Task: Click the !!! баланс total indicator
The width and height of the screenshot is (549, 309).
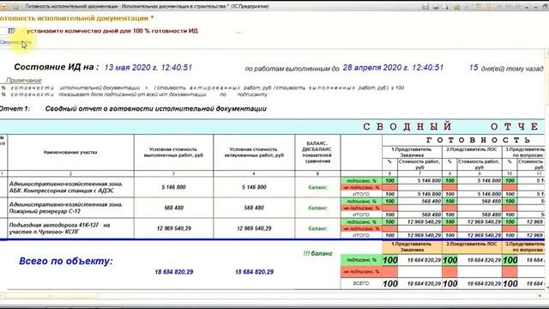Action: [317, 253]
